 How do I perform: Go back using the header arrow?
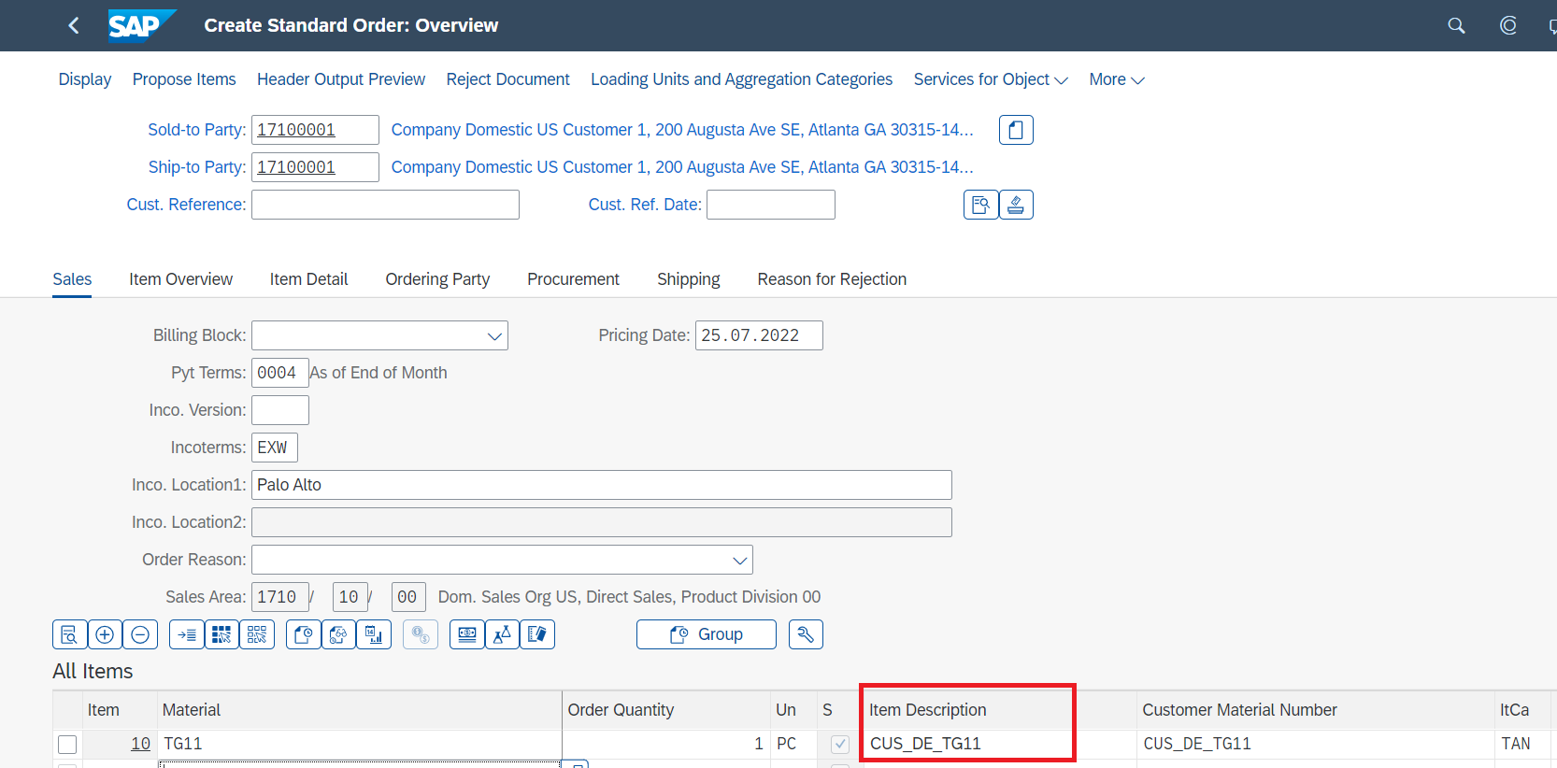[74, 25]
